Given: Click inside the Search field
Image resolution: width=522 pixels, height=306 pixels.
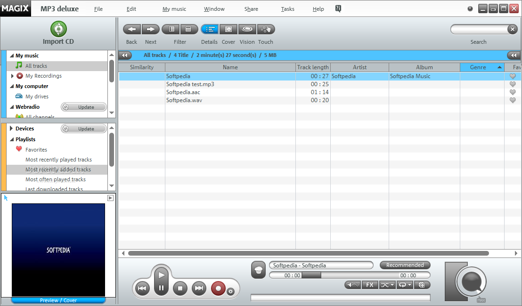Looking at the screenshot, I should 479,29.
